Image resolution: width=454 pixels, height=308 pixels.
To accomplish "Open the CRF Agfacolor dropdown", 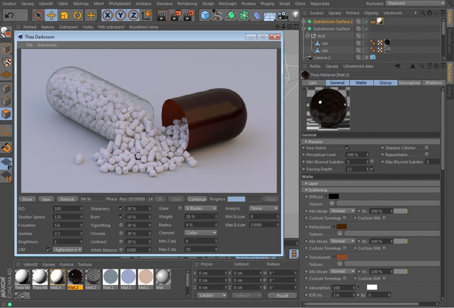I will [x=68, y=250].
